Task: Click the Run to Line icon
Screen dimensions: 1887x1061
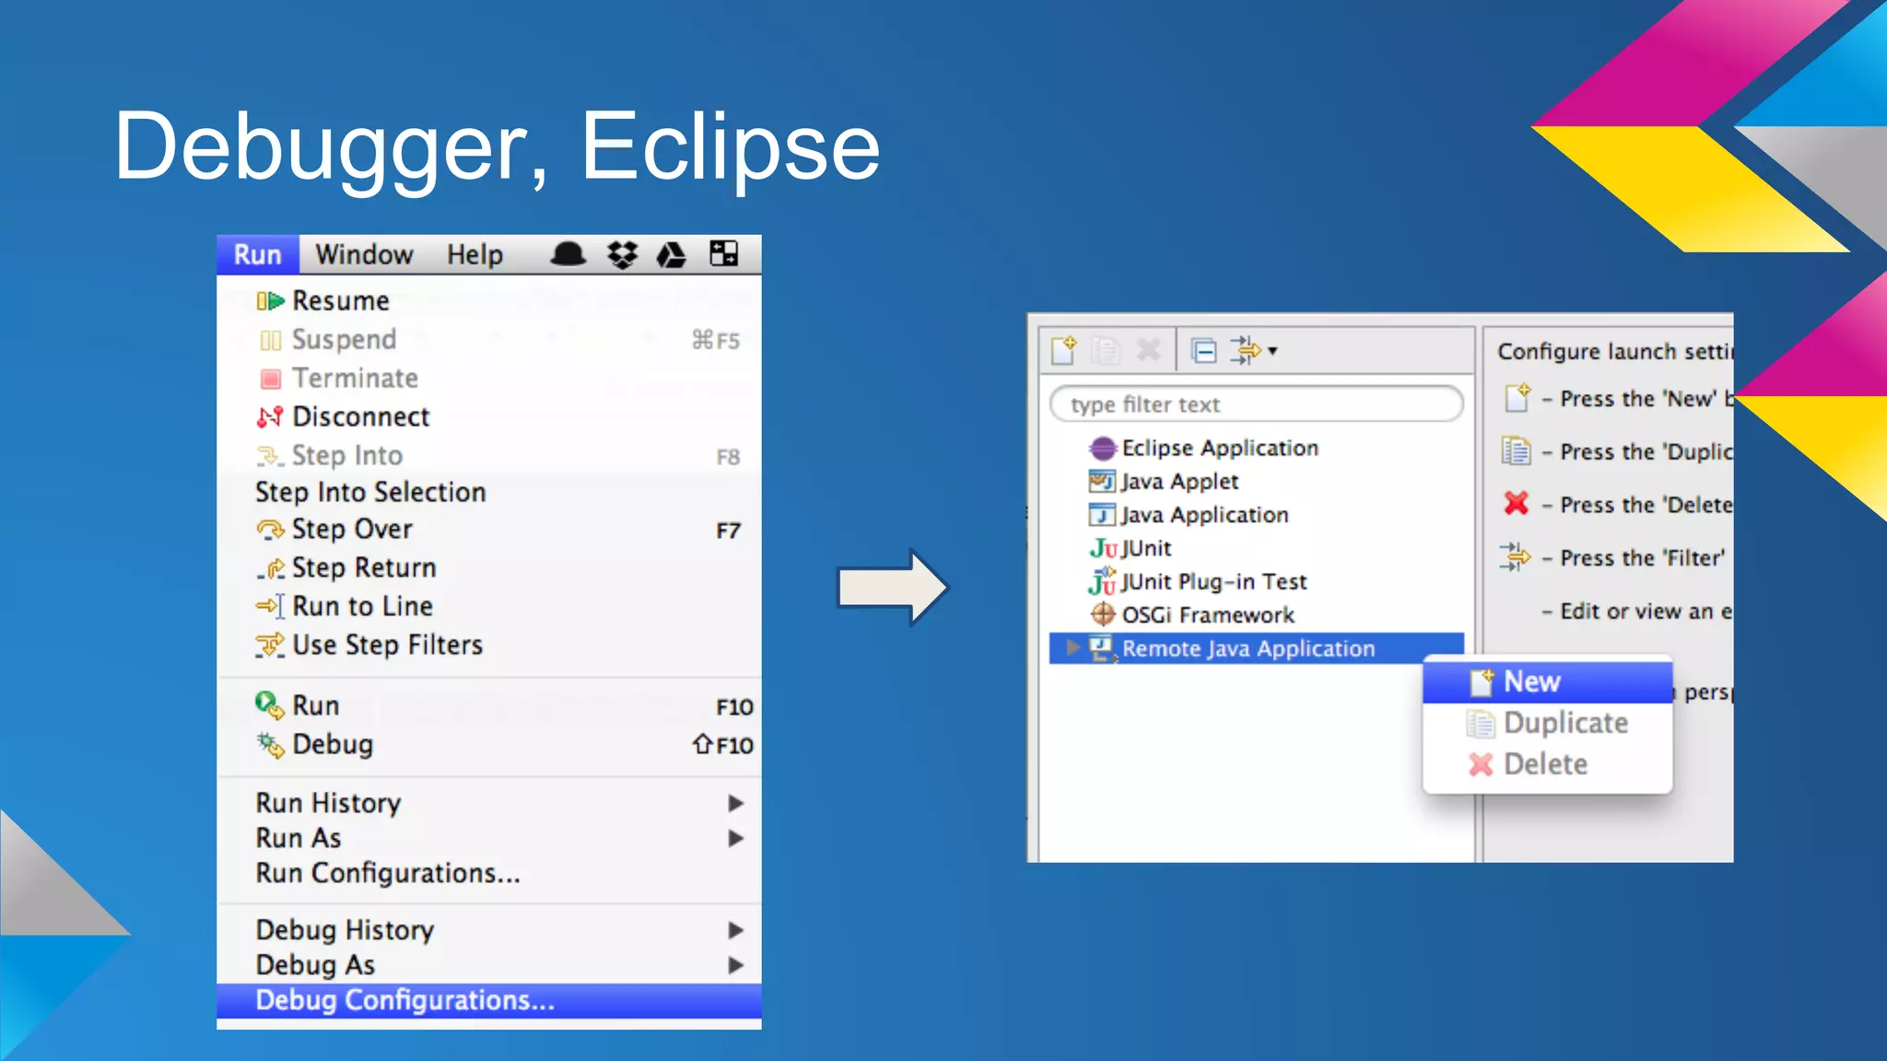Action: click(271, 607)
